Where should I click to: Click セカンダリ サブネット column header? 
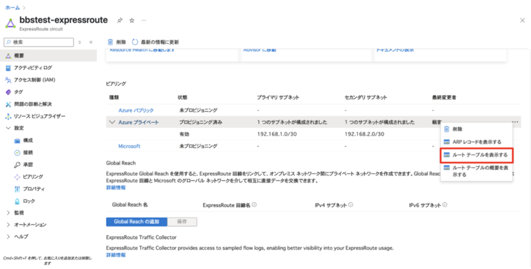(x=366, y=97)
